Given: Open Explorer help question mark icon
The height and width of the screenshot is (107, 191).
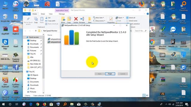Looking at the screenshot, I should point(148,14).
